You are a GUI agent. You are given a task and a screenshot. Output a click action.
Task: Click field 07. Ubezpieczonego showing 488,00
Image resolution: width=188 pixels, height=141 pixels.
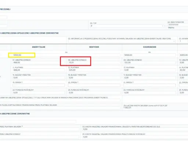tap(39, 62)
